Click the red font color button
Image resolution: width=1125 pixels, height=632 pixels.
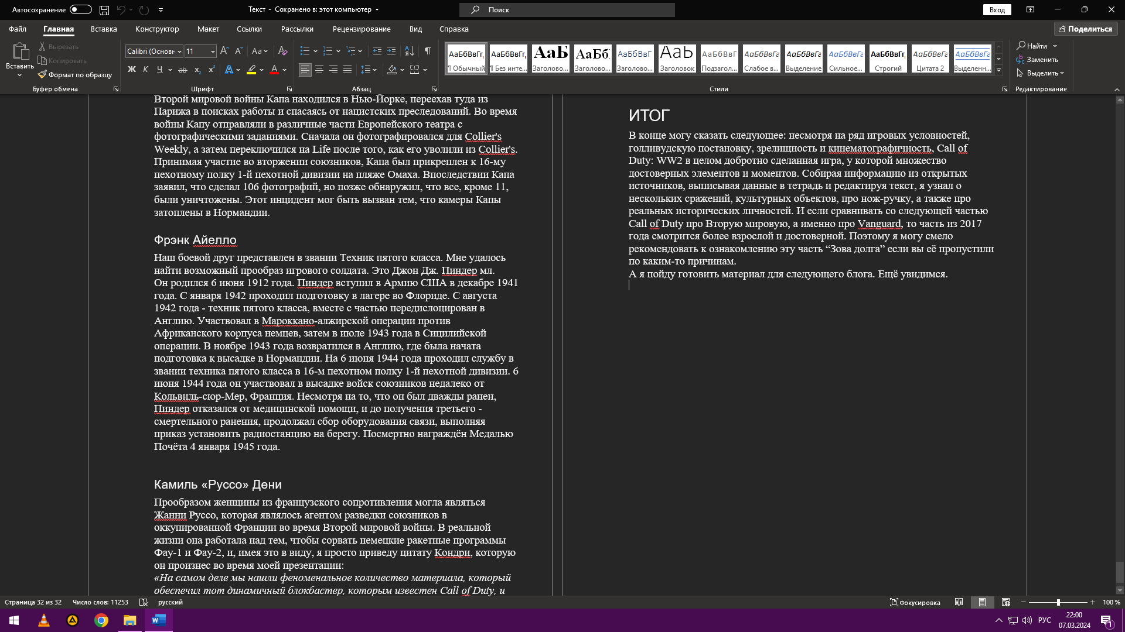(x=274, y=70)
